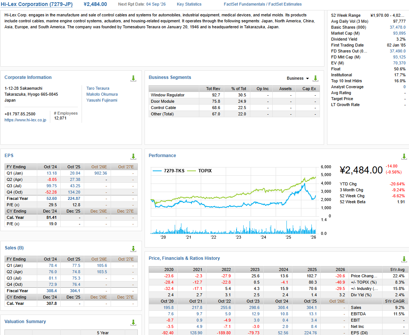
Task: Open Yasushi Fujinami profile link
Action: (x=102, y=100)
